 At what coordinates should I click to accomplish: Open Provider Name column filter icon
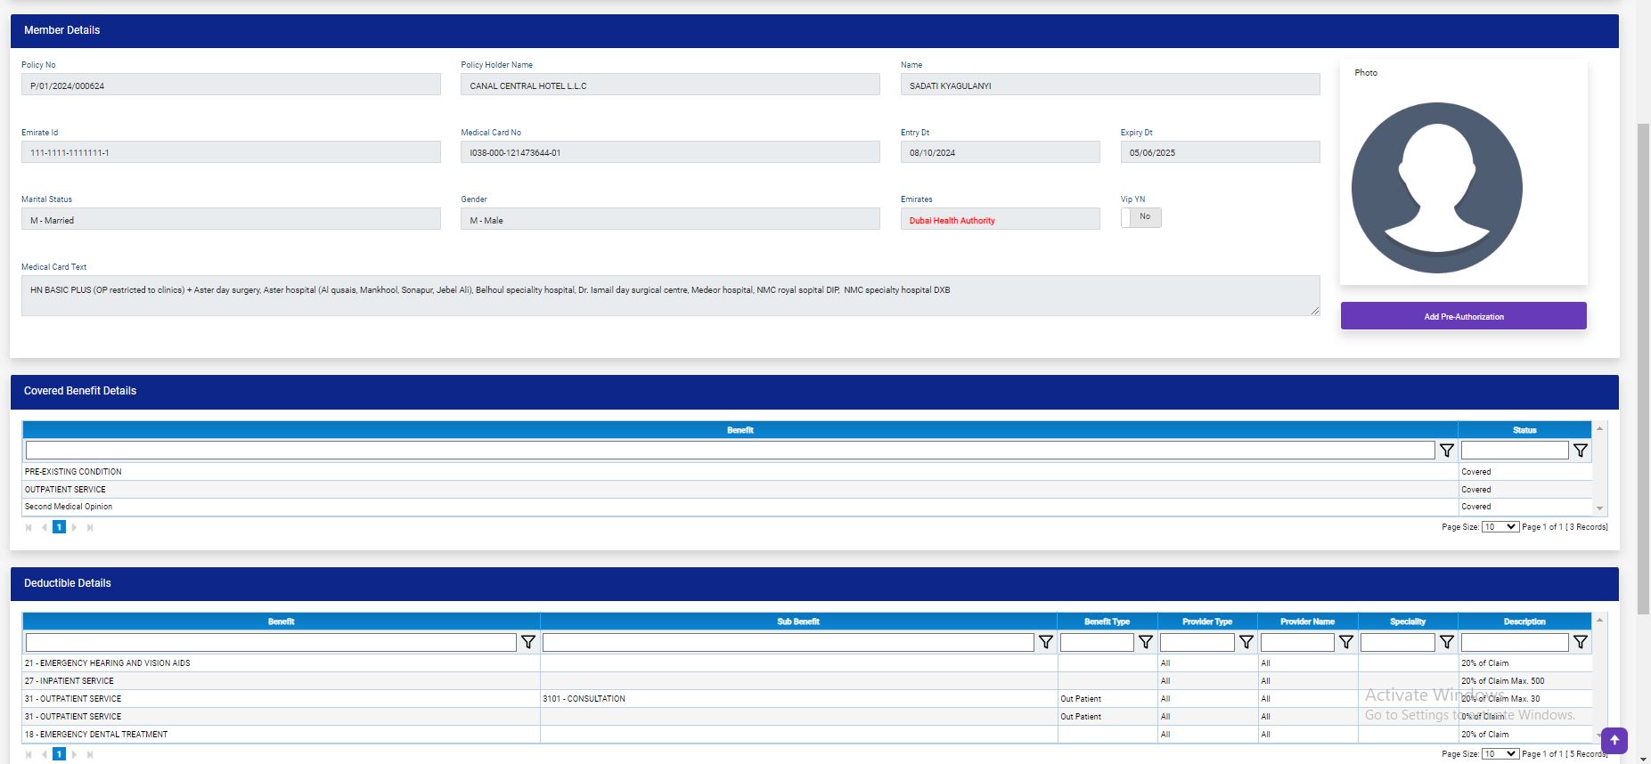click(1346, 642)
